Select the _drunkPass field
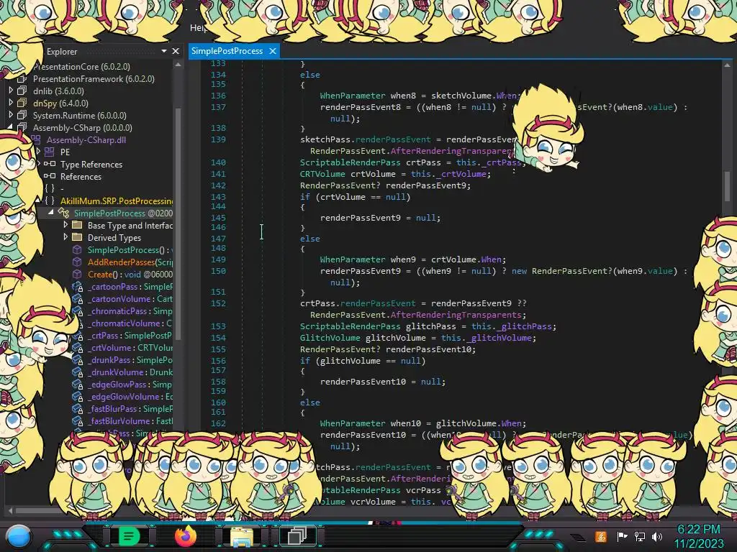Screen dimensions: 737x552 coord(130,359)
